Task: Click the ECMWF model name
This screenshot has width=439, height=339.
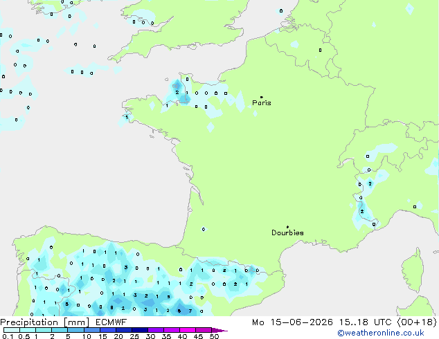Action: point(111,322)
